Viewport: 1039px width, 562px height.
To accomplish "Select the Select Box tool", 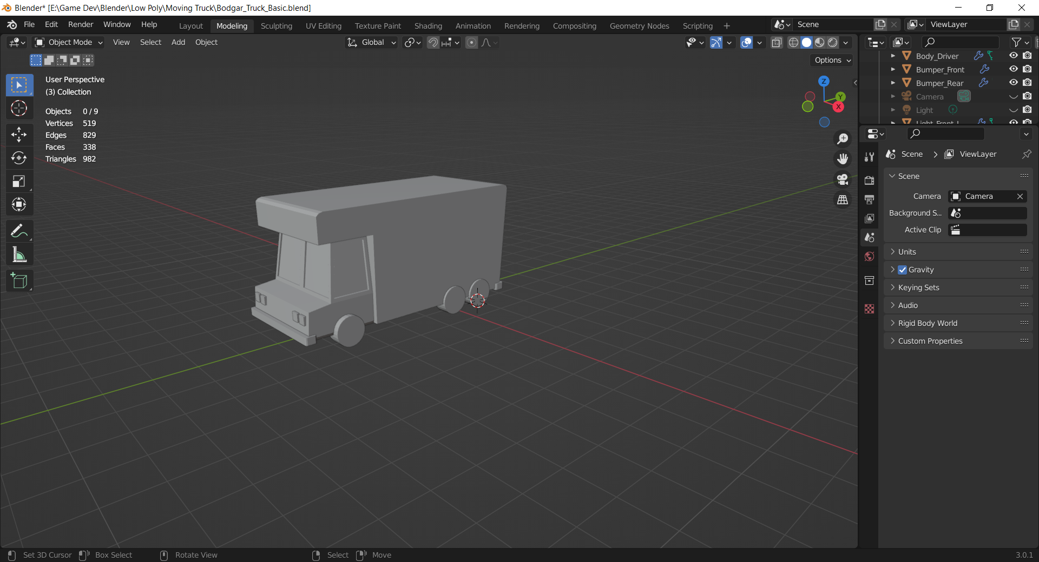I will 19,85.
